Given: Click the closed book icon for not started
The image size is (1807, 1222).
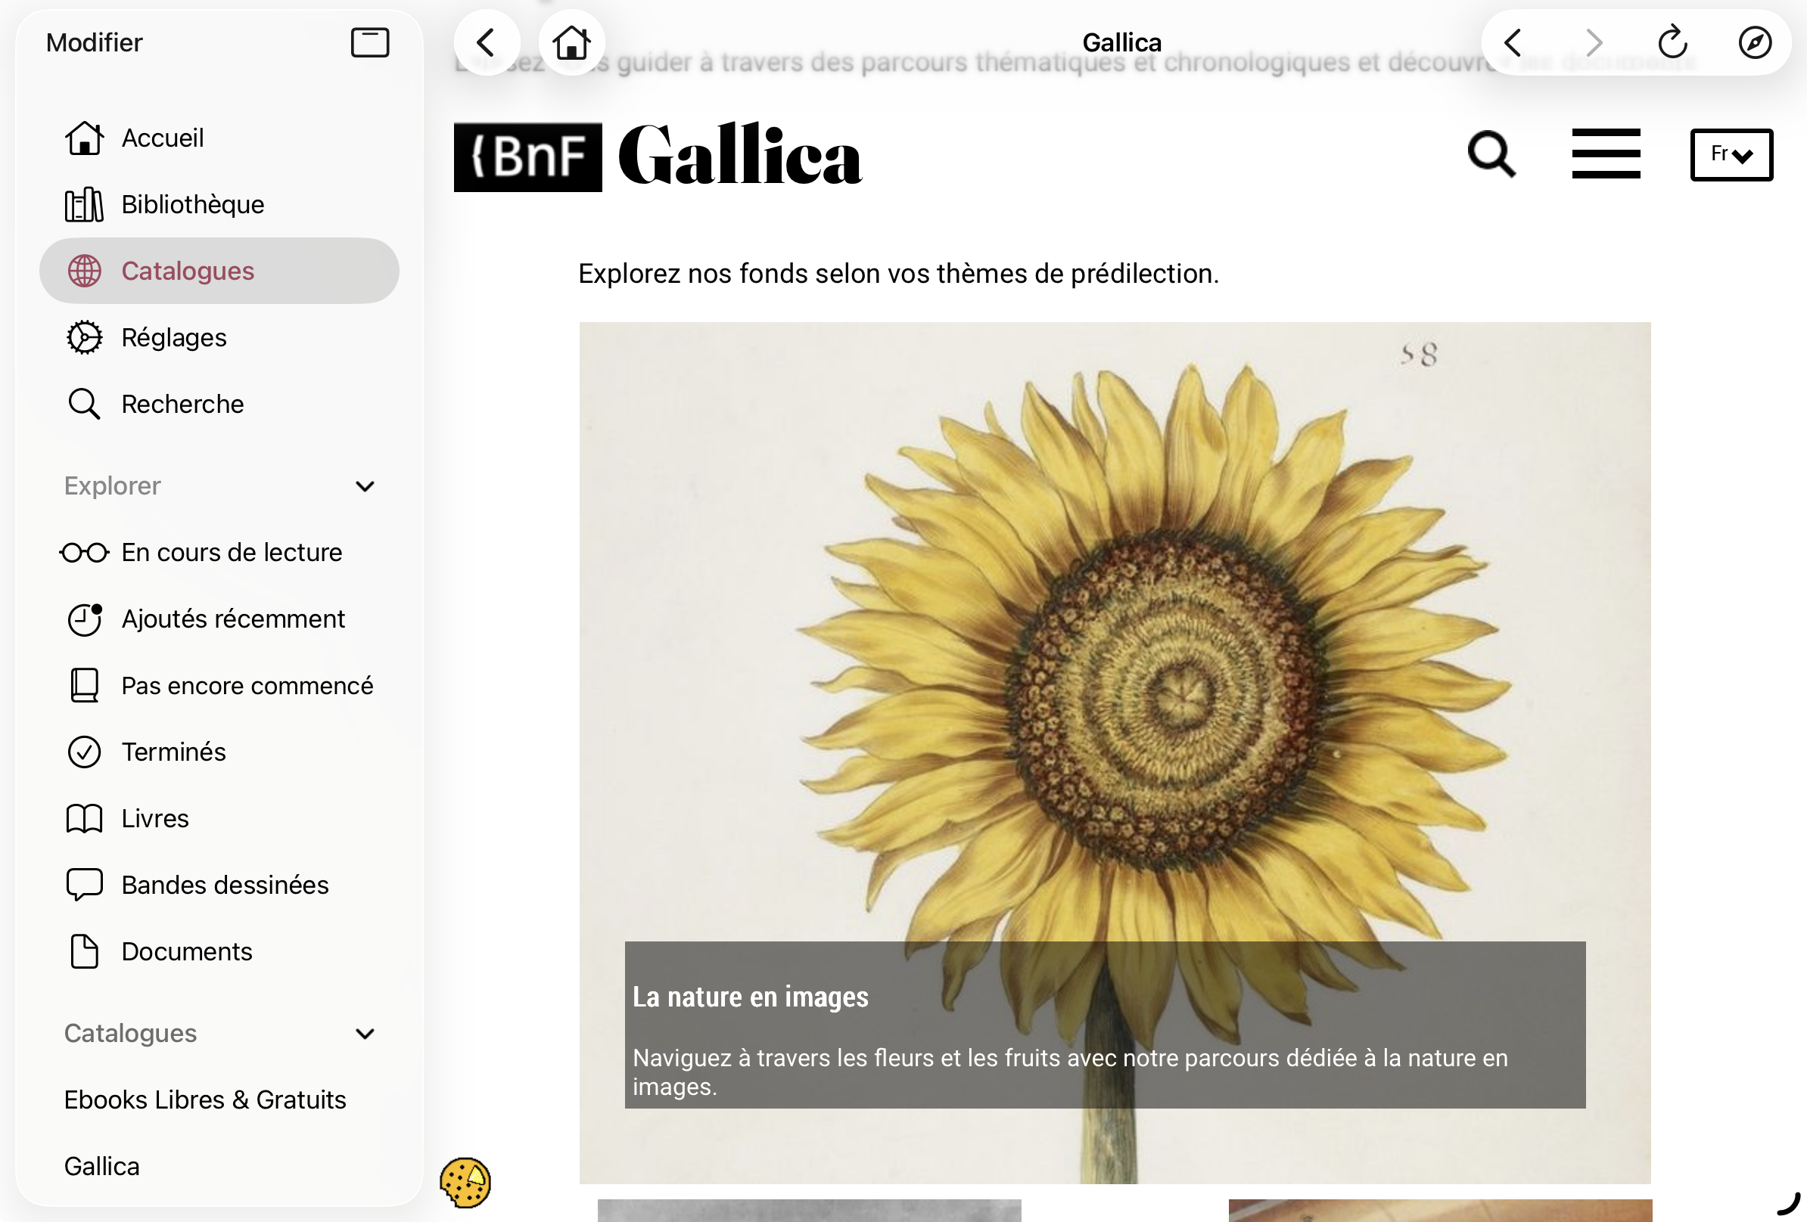Looking at the screenshot, I should pyautogui.click(x=84, y=685).
